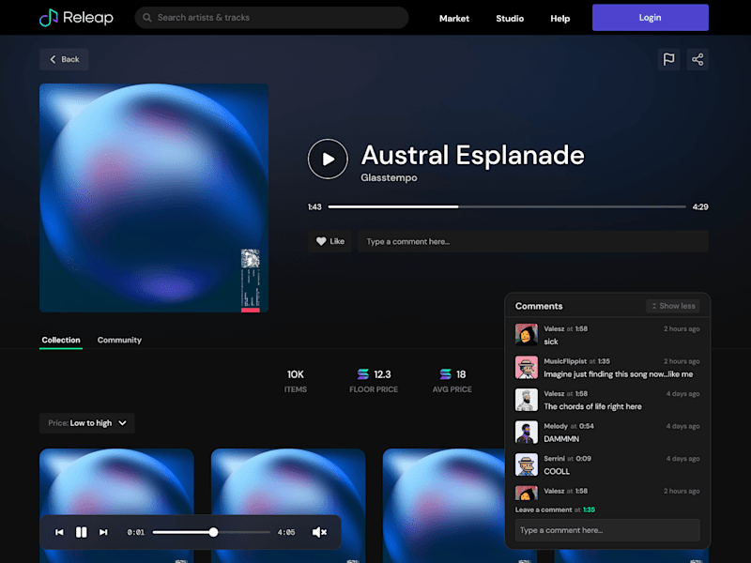Focus the Search artists & tracks field
This screenshot has width=751, height=563.
pos(271,18)
